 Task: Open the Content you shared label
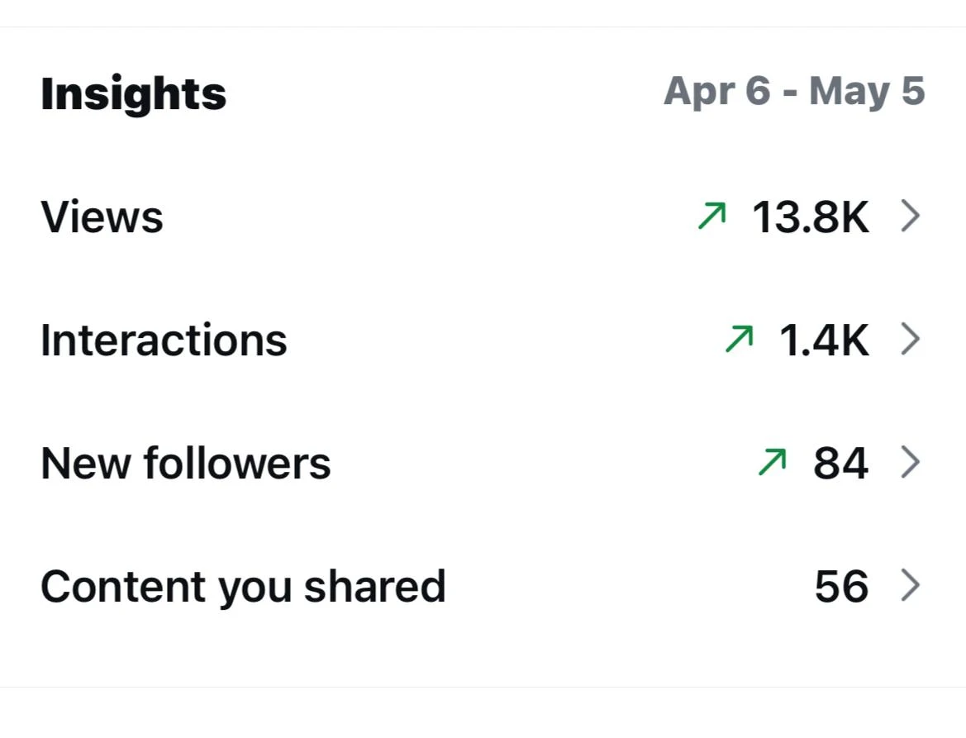[243, 588]
